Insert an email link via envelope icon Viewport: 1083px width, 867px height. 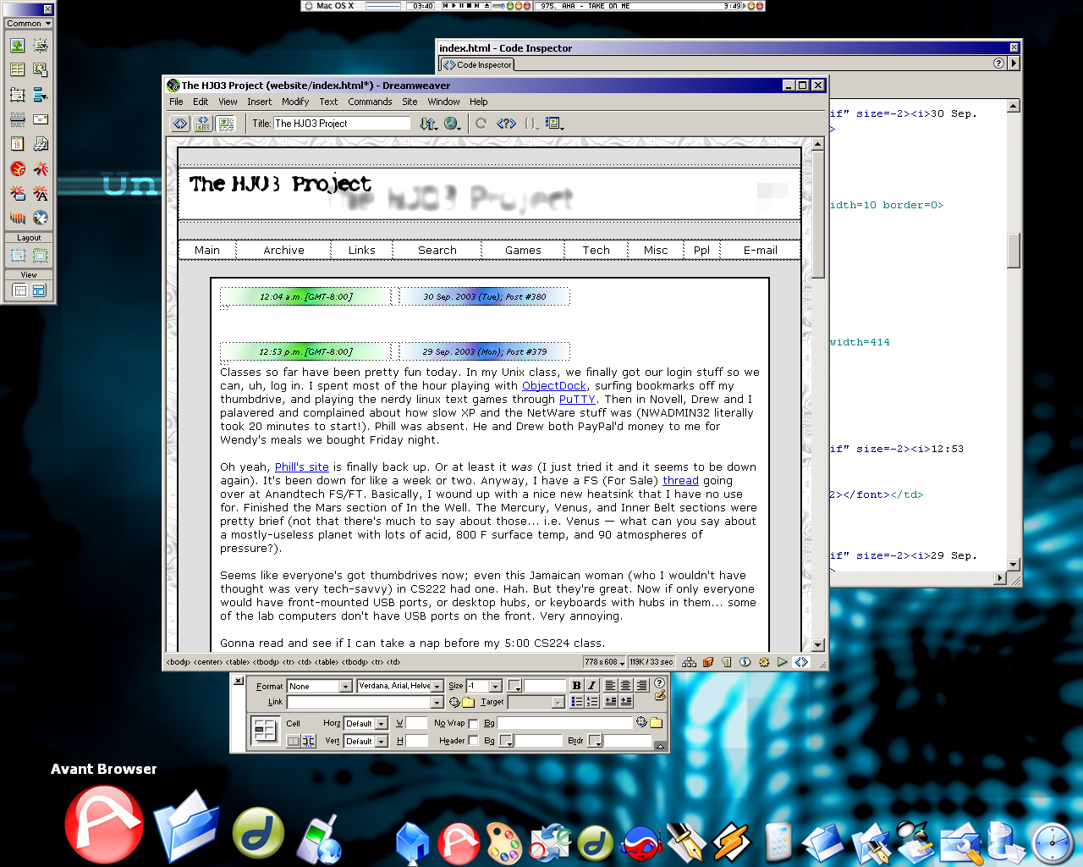tap(40, 119)
